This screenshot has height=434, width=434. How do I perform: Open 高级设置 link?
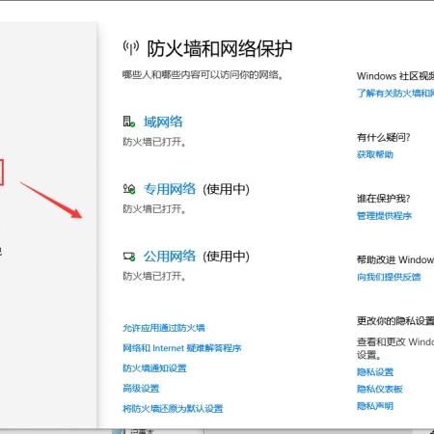[x=141, y=389]
